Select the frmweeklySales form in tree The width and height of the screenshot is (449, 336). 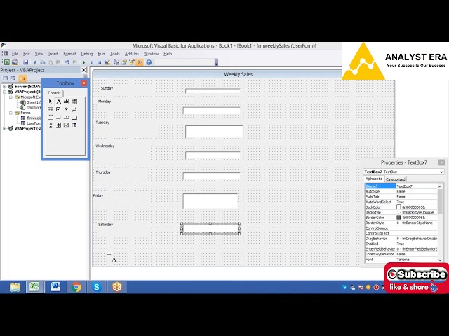(x=31, y=118)
